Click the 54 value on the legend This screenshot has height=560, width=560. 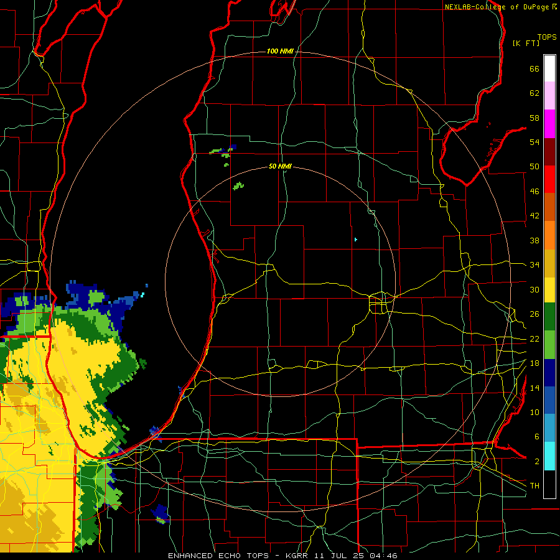pyautogui.click(x=534, y=142)
